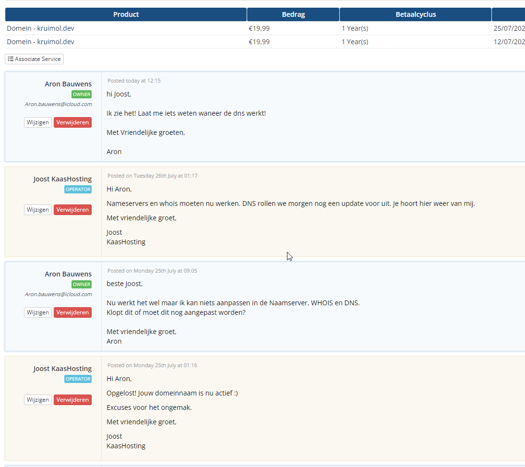
Task: Click the list icon in Associate Service
Action: point(11,59)
